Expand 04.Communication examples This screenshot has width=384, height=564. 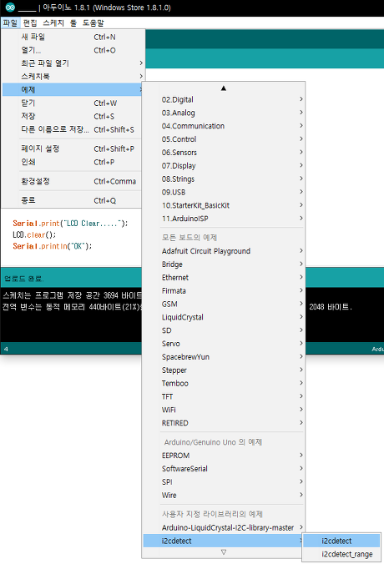pos(224,126)
